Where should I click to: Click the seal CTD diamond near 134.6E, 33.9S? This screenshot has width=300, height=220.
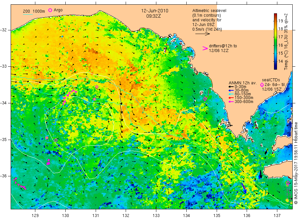(x=205, y=99)
